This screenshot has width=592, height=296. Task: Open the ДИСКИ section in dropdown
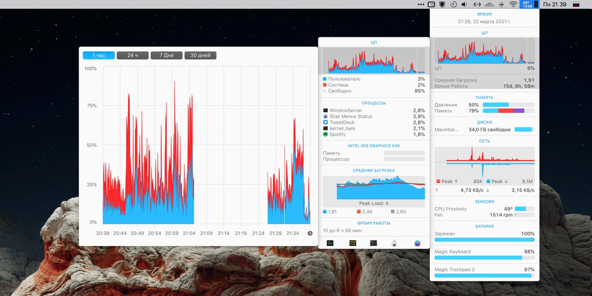(484, 122)
